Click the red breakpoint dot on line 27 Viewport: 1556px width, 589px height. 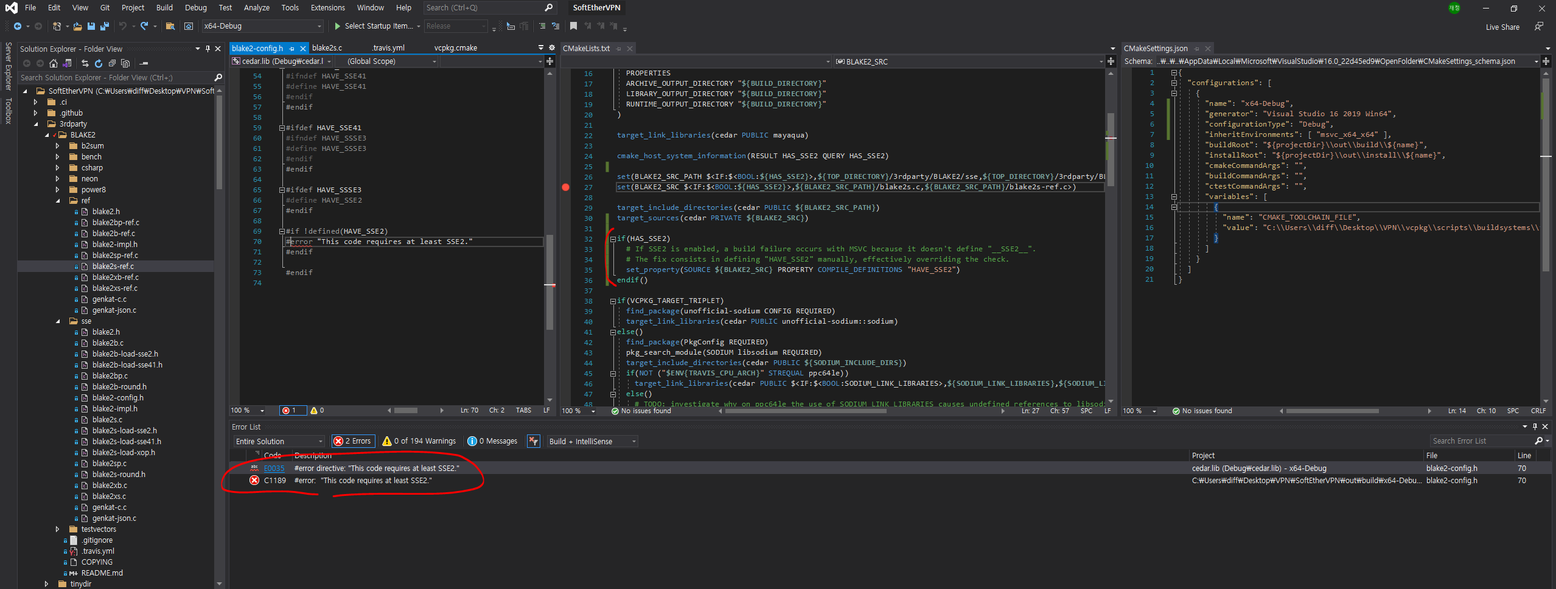click(565, 187)
